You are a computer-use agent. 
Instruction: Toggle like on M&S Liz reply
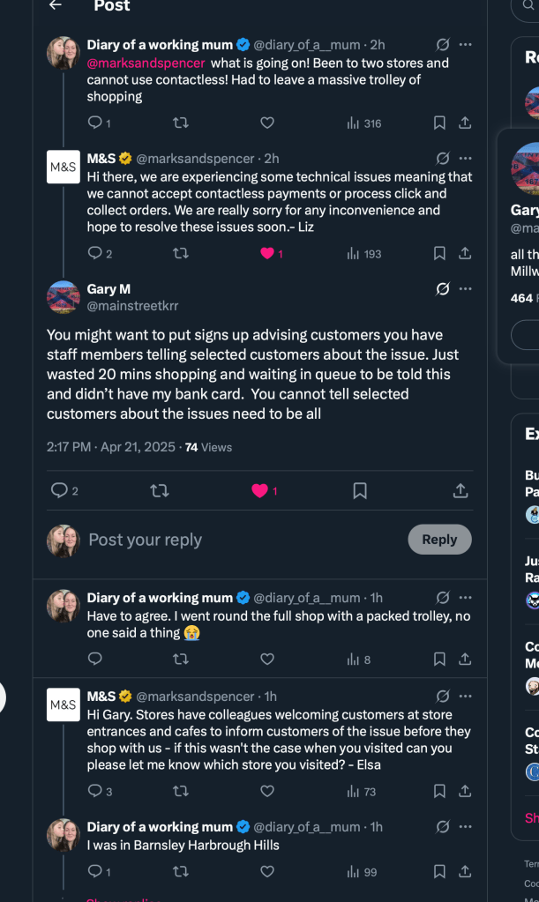267,254
